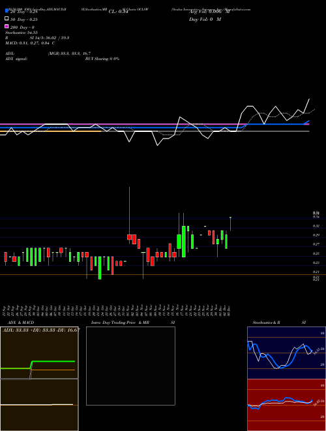Viewport: 326px width, 431px height.
Task: Click the 'ADX & MACD' panel title
Action: [x=21, y=323]
